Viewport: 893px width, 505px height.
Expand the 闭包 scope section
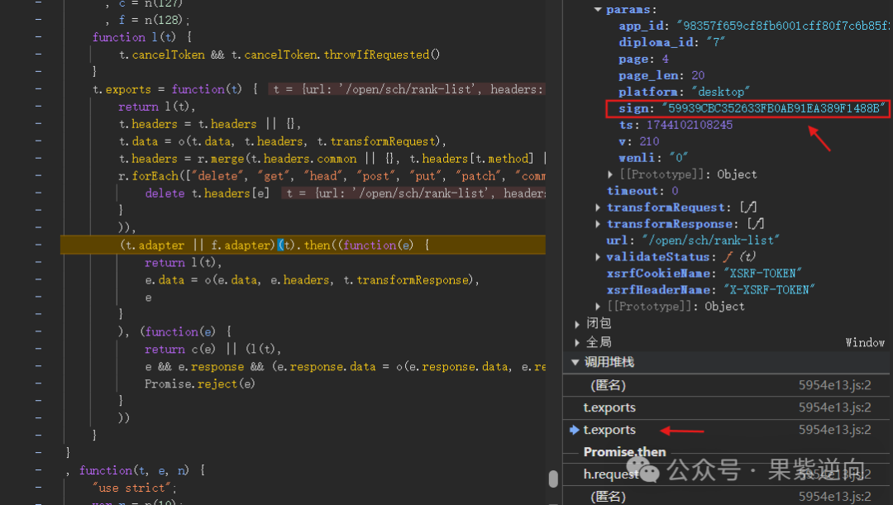(576, 323)
